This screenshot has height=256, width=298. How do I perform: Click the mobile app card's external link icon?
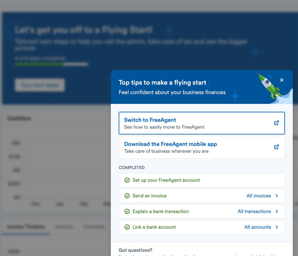point(277,147)
